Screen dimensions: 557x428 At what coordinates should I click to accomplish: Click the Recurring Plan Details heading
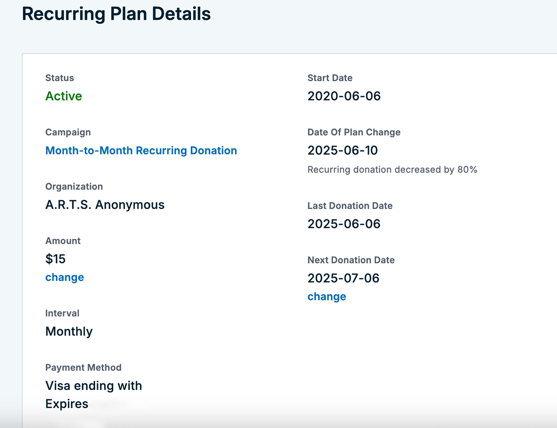tap(117, 14)
